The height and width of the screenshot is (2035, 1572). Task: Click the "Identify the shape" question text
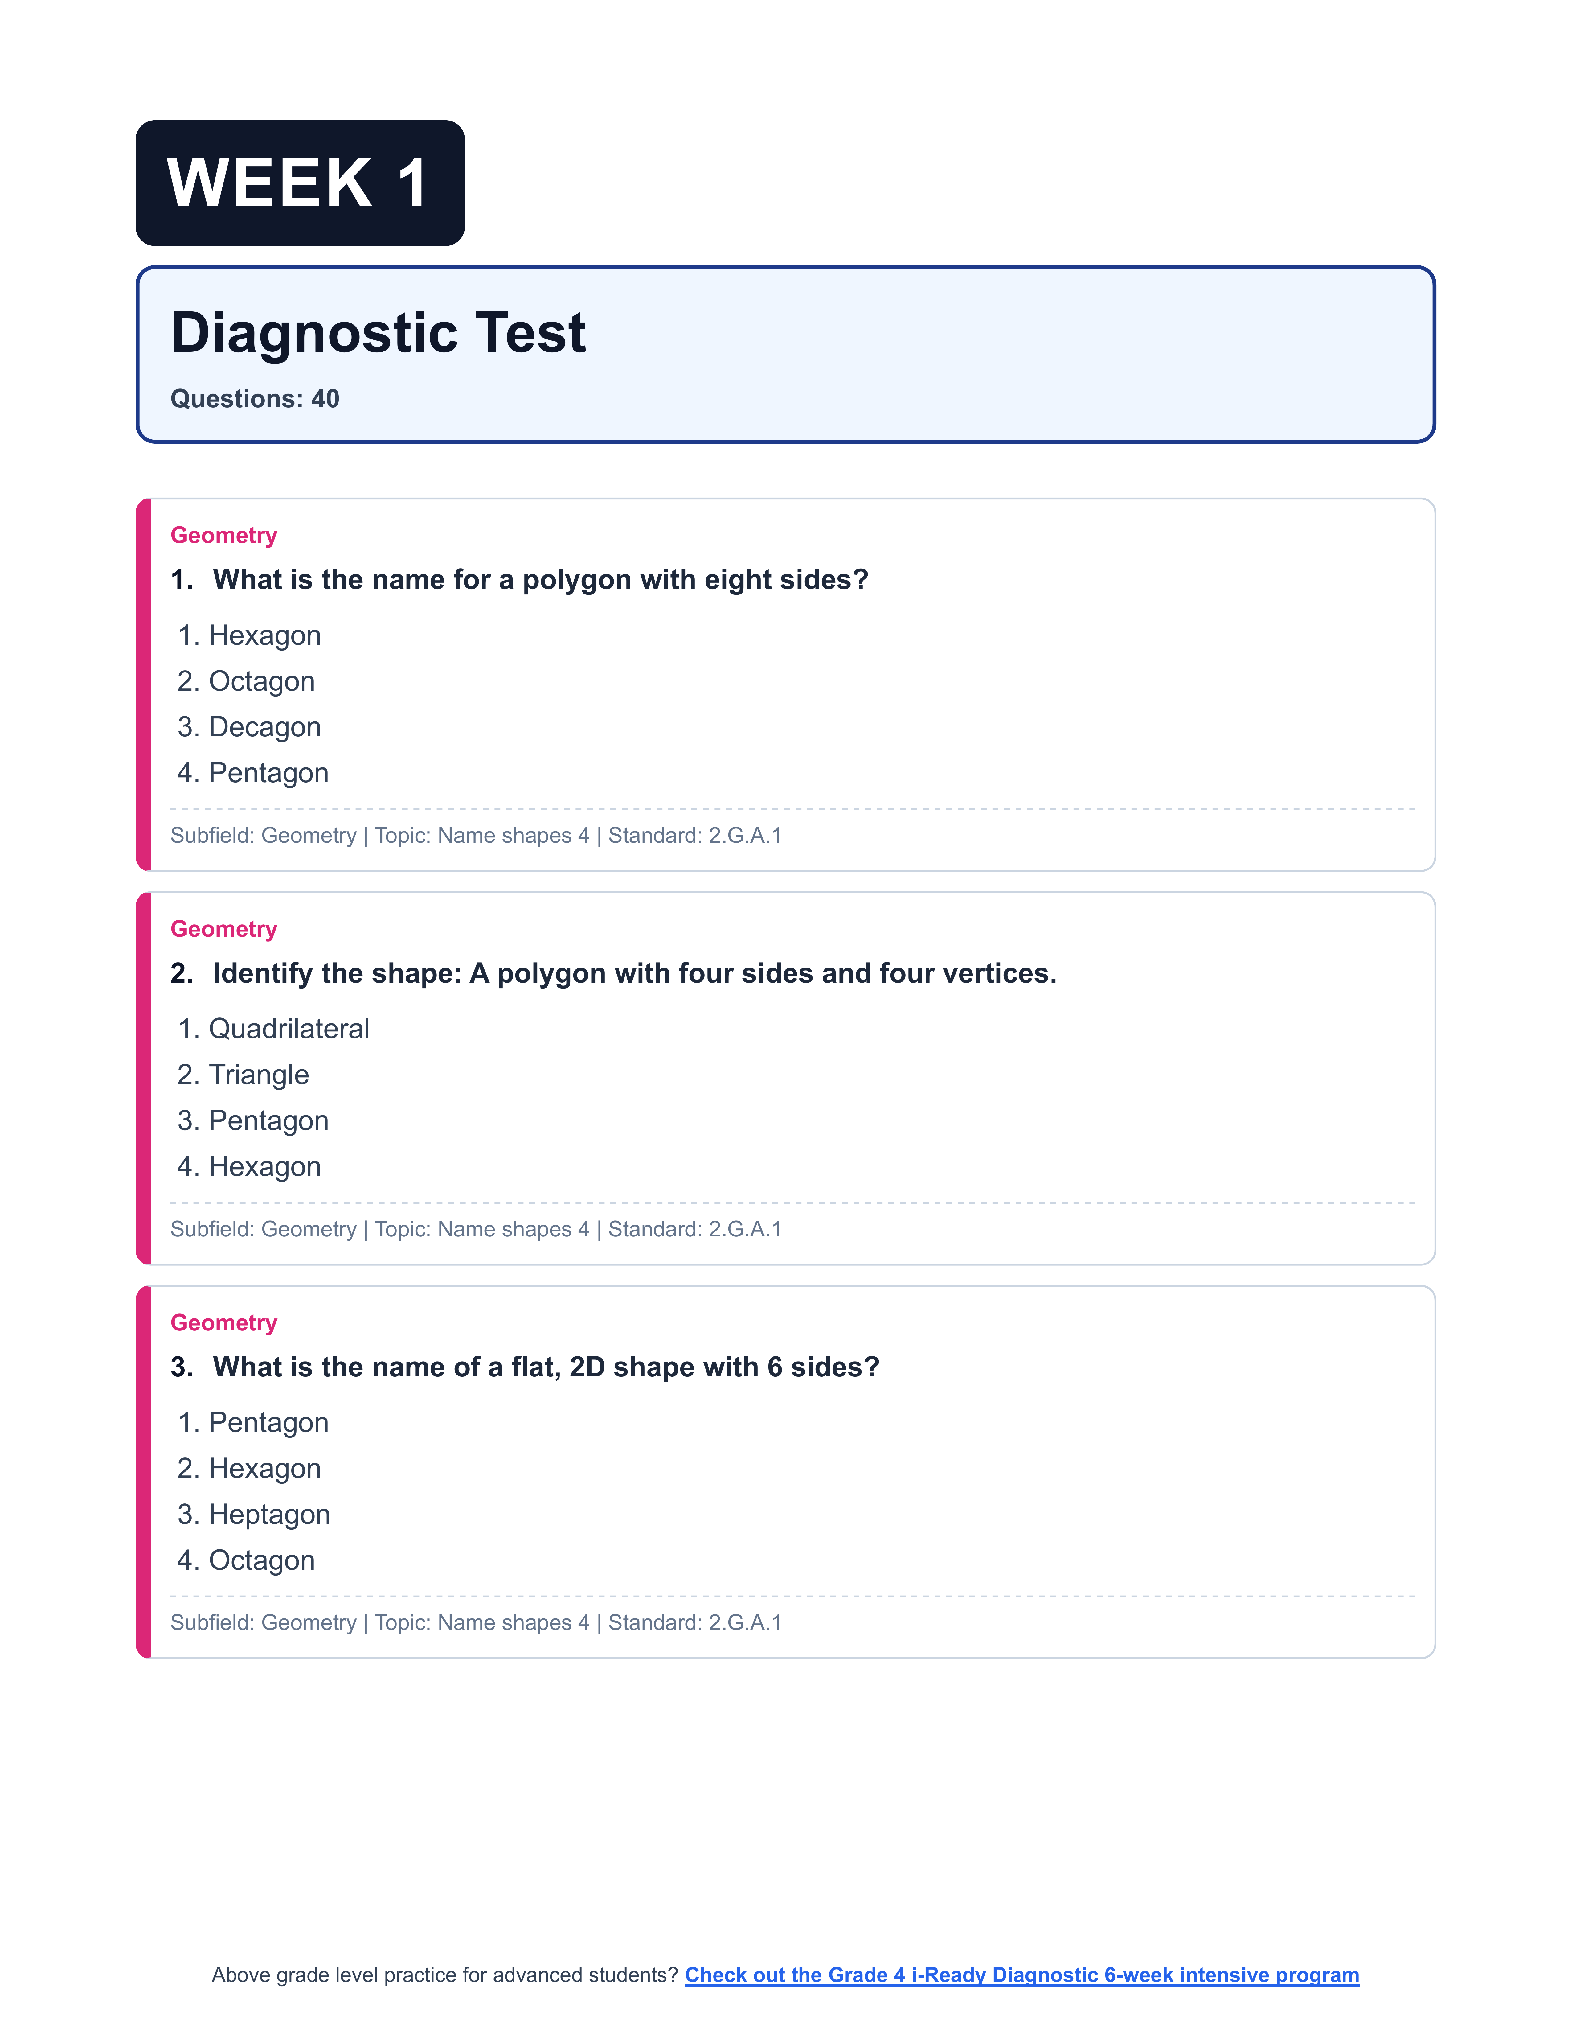pyautogui.click(x=634, y=973)
